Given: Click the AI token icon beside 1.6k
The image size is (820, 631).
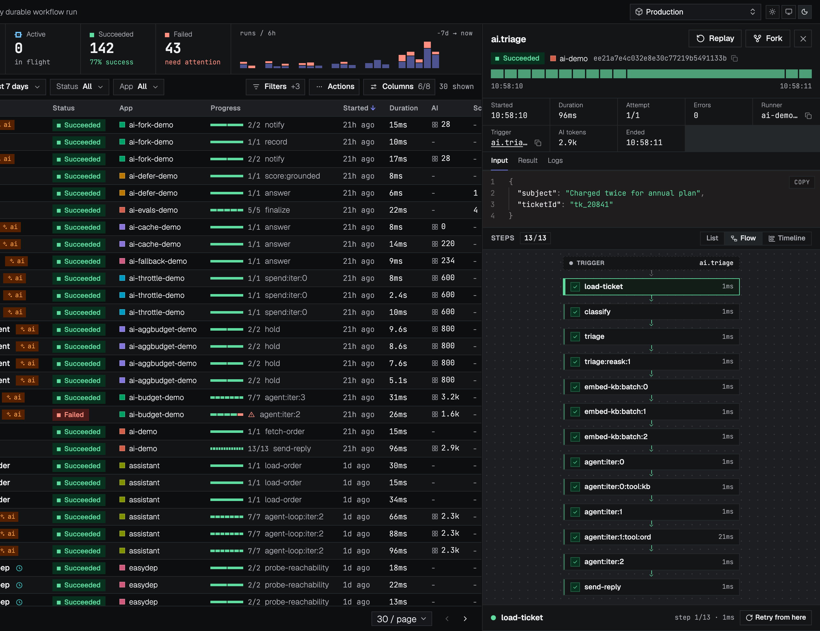Looking at the screenshot, I should tap(435, 414).
